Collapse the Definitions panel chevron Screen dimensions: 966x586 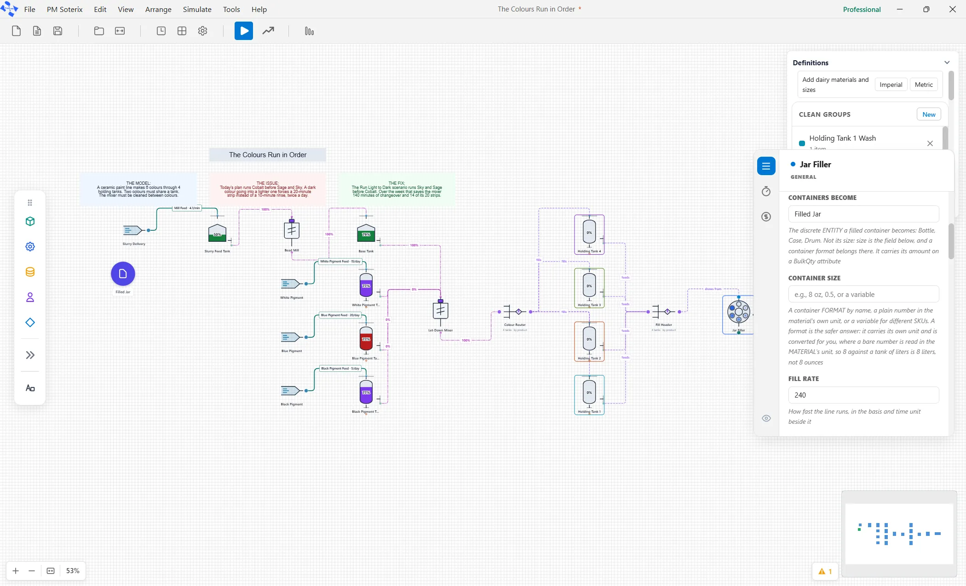(x=947, y=63)
